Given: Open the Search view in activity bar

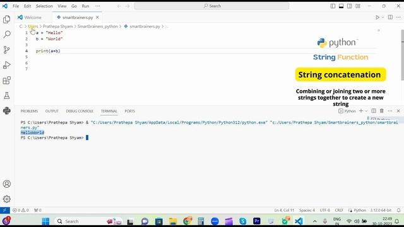Looking at the screenshot, I should click(7, 34).
